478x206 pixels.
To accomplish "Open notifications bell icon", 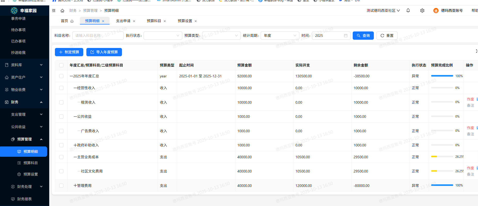I will coord(408,11).
